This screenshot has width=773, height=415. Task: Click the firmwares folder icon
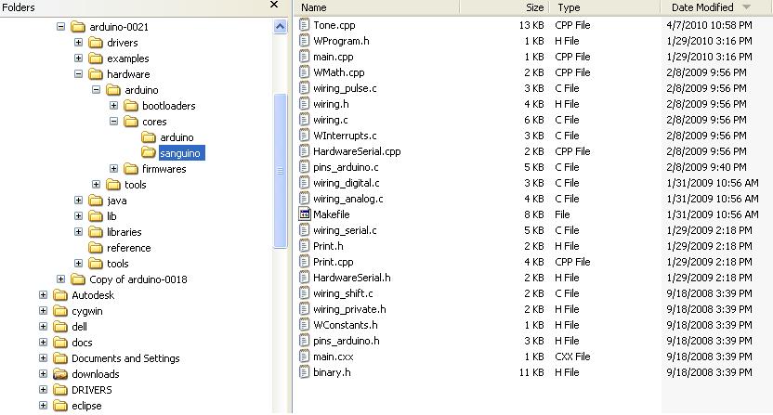[x=131, y=168]
